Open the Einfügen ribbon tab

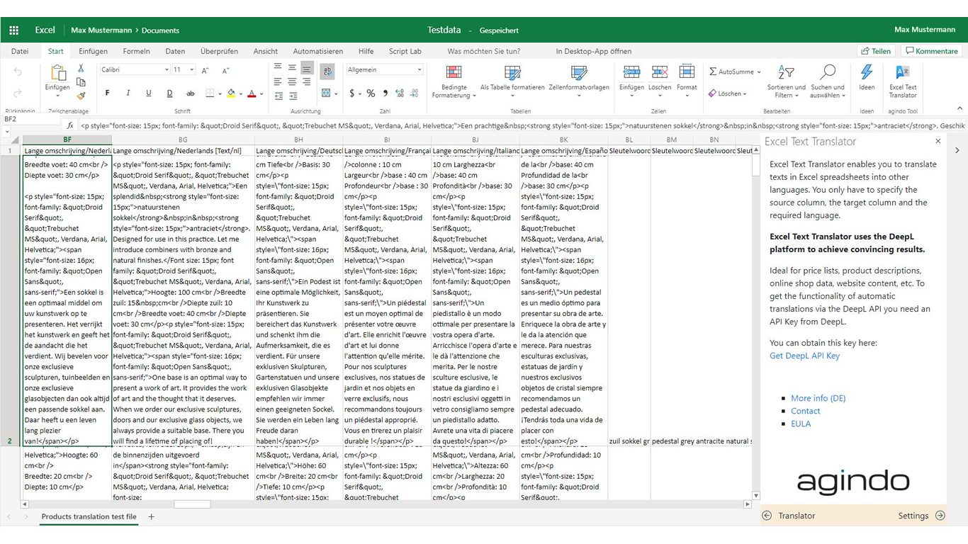[x=93, y=51]
